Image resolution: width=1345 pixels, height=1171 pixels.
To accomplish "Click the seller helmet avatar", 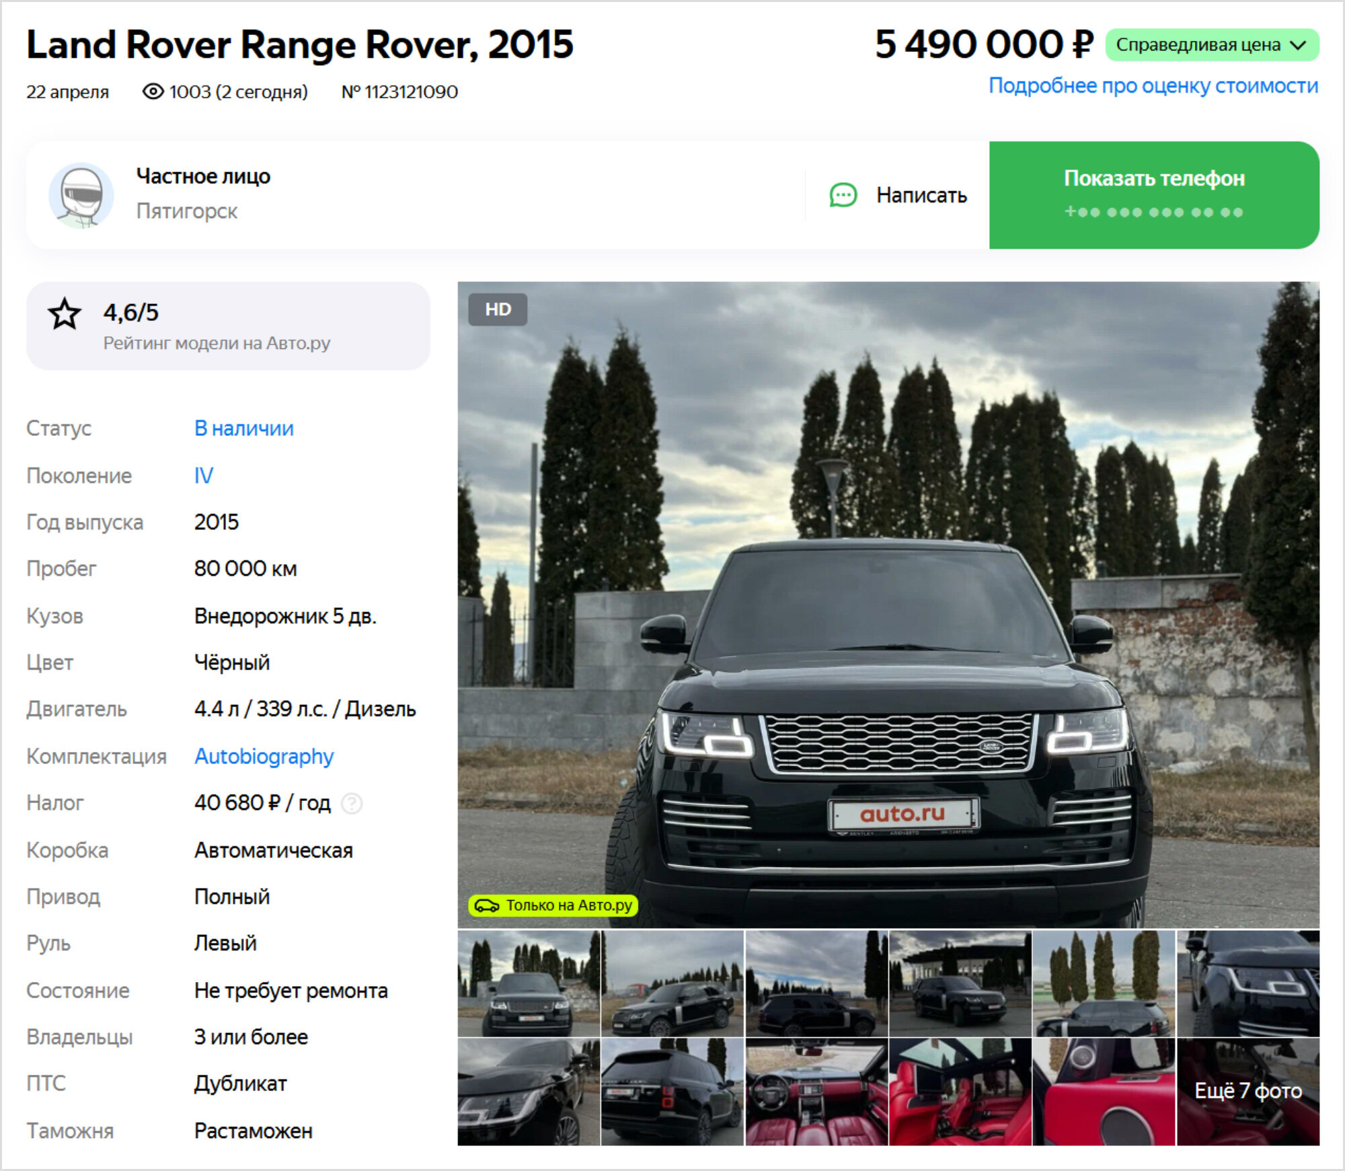I will (x=81, y=196).
